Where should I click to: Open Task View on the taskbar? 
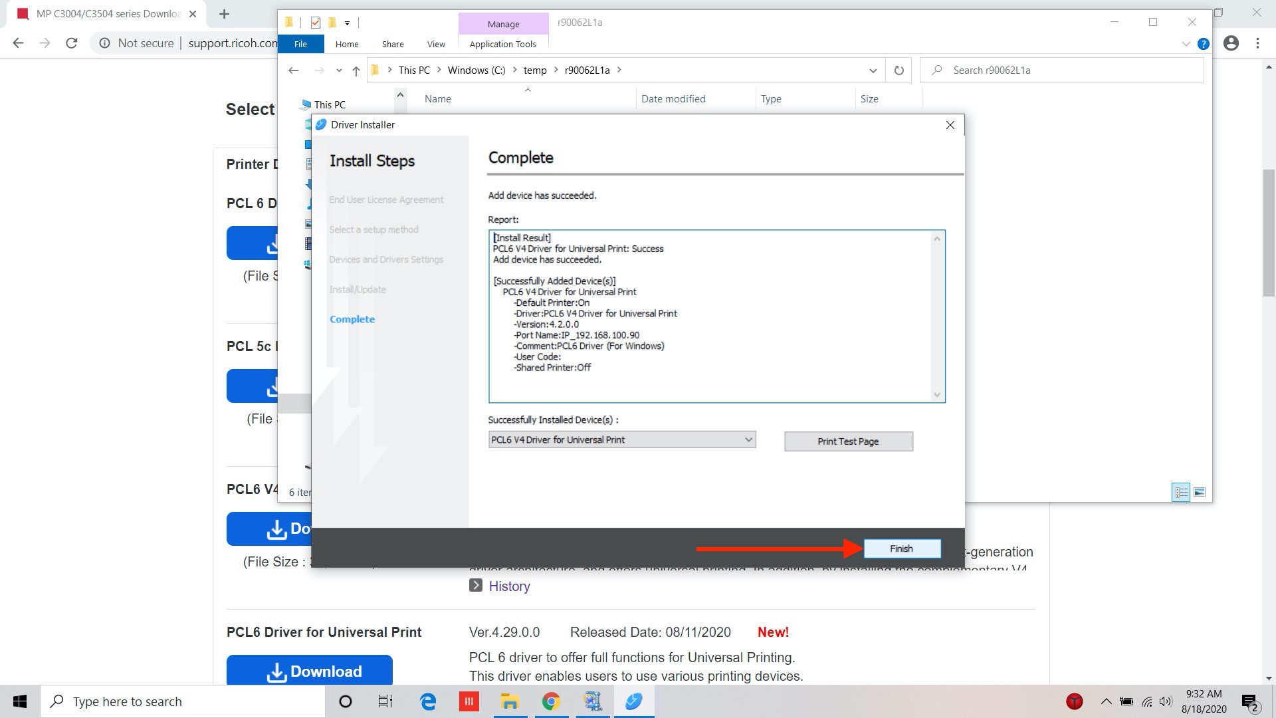click(x=385, y=701)
